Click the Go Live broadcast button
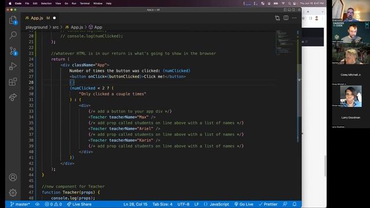 click(244, 204)
